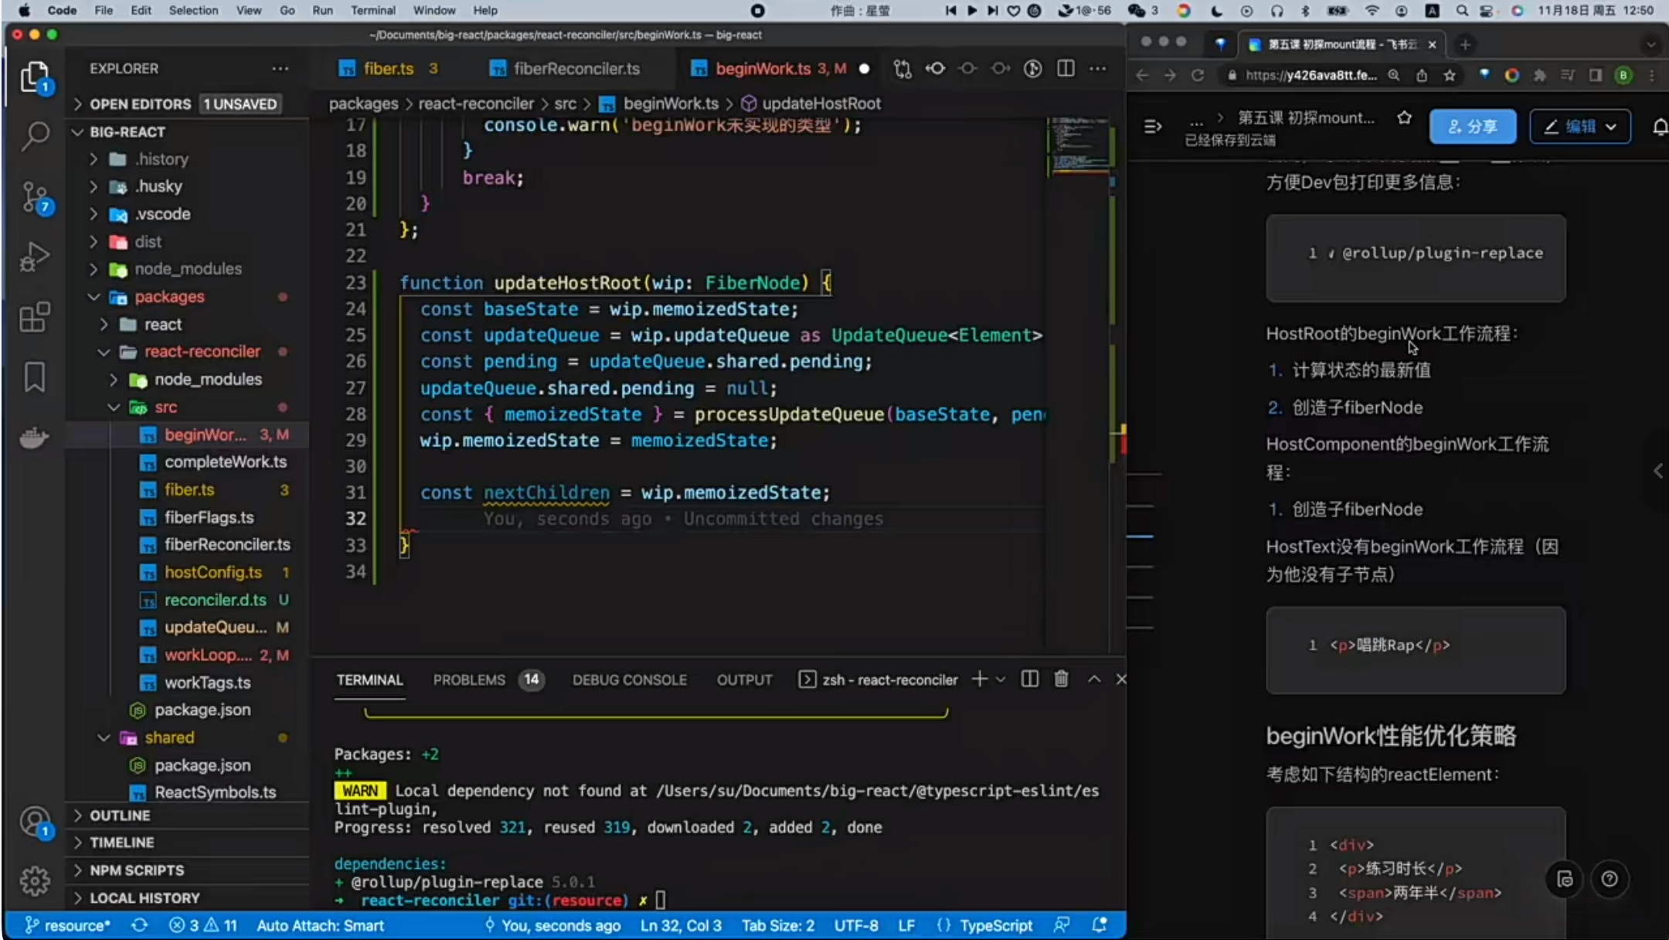
Task: Switch to the fiber.ts editor tab
Action: (x=388, y=69)
